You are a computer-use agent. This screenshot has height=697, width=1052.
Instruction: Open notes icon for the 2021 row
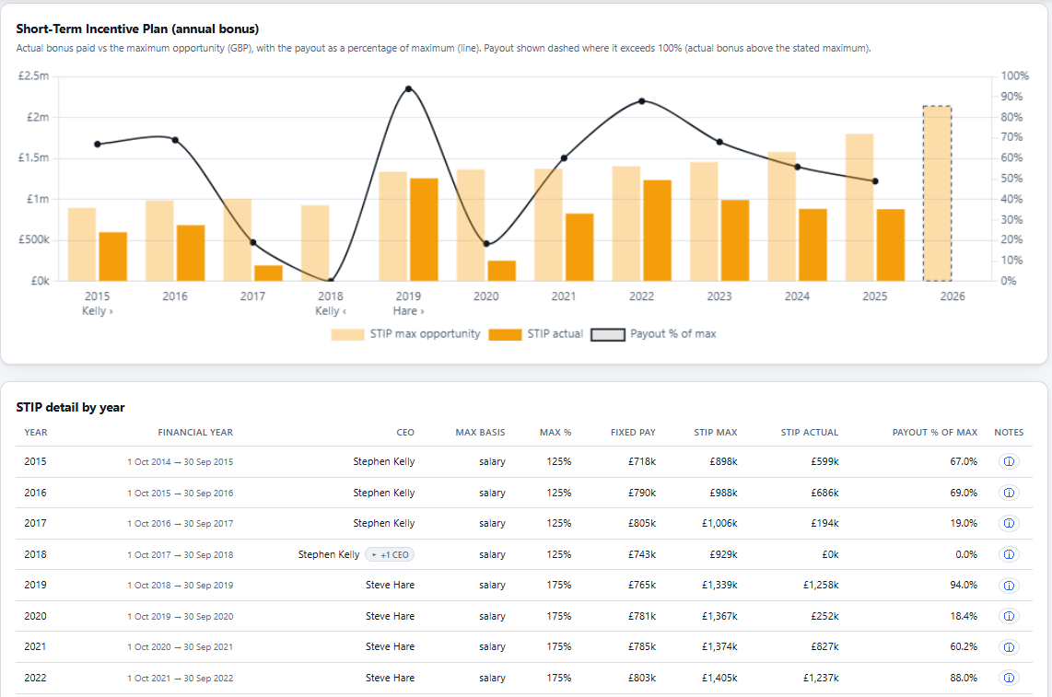click(x=1009, y=646)
